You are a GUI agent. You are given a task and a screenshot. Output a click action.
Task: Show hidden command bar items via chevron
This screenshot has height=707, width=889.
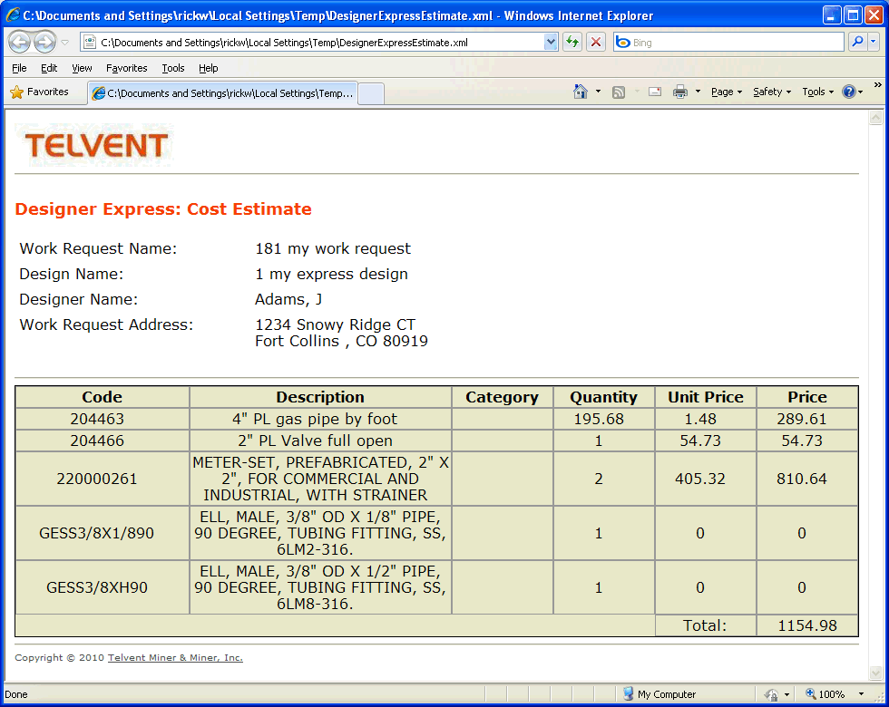(878, 85)
